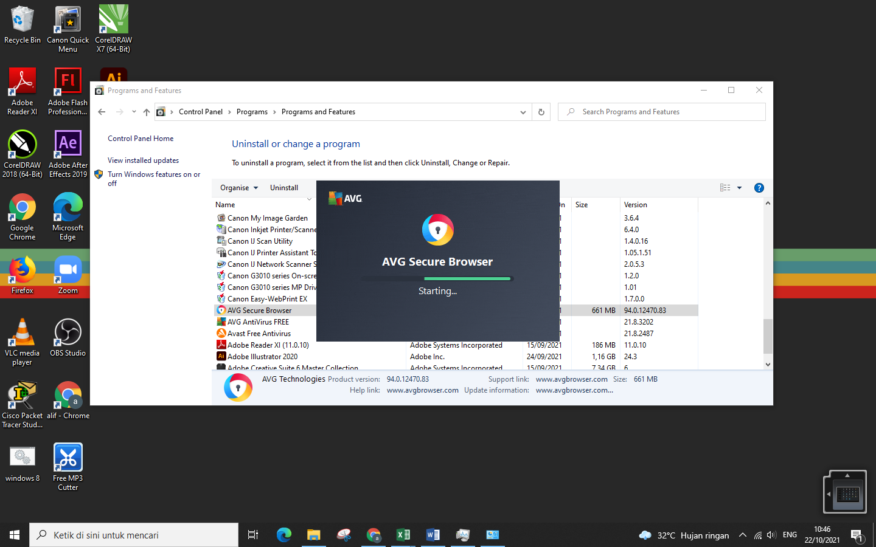Launch Adobe Flash Professional shortcut
Image resolution: width=876 pixels, height=547 pixels.
click(68, 91)
